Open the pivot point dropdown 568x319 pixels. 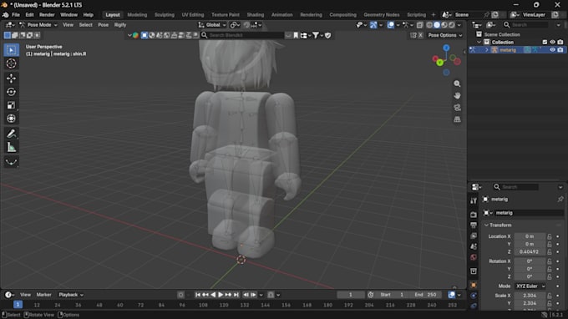[x=235, y=25]
